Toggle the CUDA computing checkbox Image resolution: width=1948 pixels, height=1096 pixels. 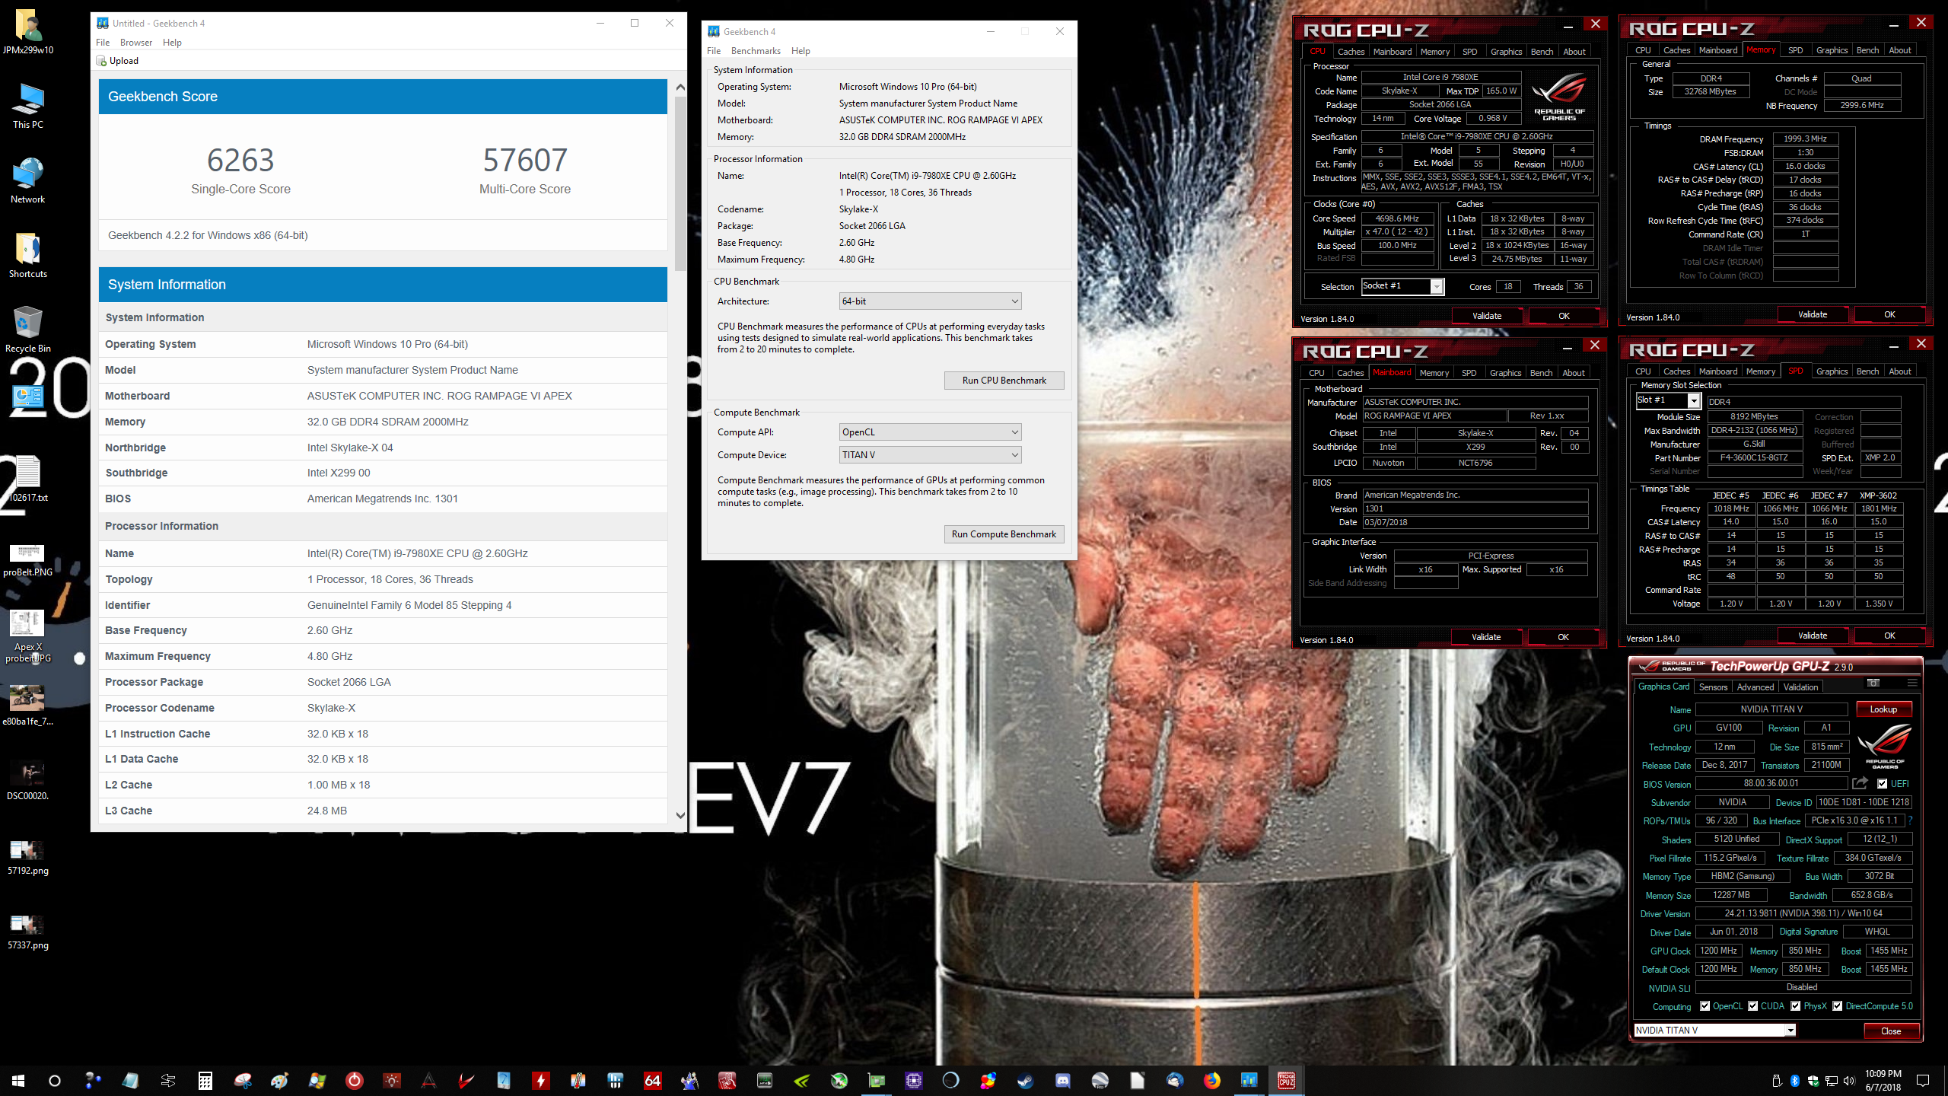coord(1753,1006)
